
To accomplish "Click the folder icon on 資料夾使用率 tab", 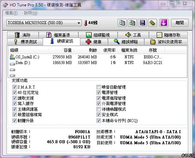I will [x=153, y=42].
